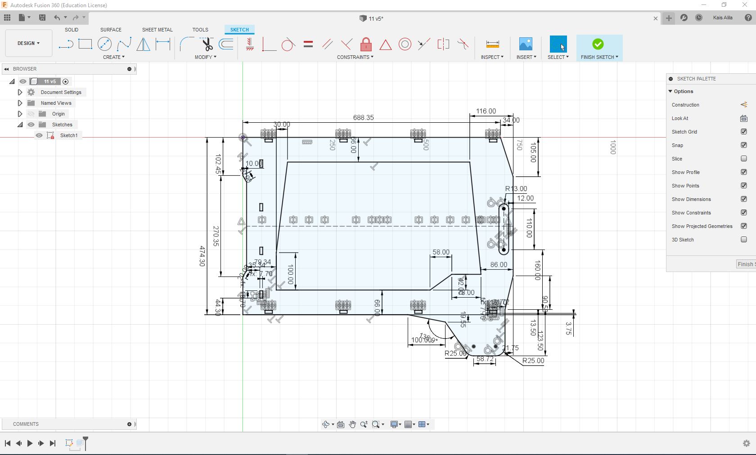Open the Insert Image tool
The height and width of the screenshot is (455, 756).
(x=526, y=44)
